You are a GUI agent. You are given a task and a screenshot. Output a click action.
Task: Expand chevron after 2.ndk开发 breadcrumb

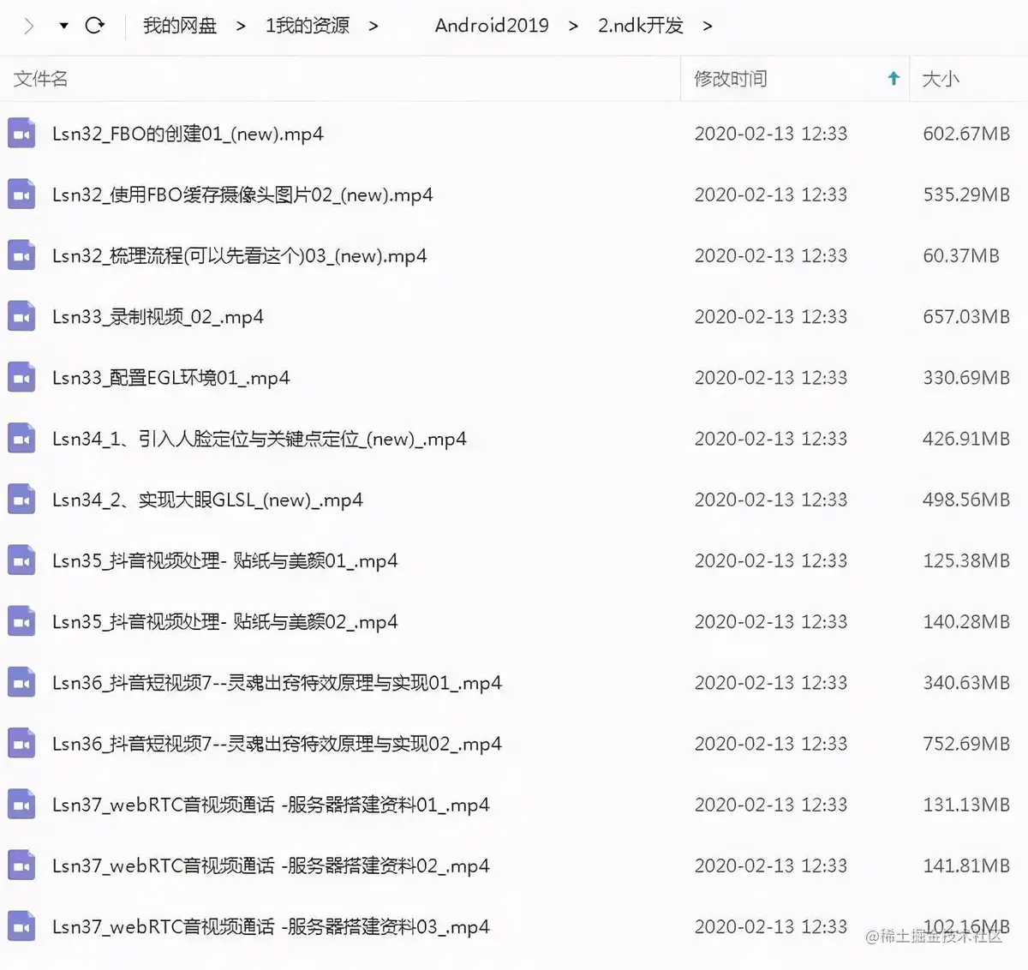pyautogui.click(x=707, y=27)
